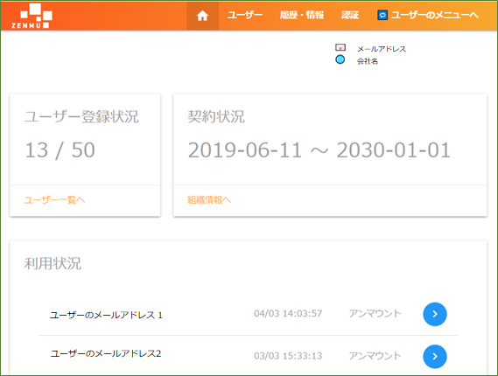Open the 履歴・情報 menu
The height and width of the screenshot is (376, 498).
pos(302,15)
